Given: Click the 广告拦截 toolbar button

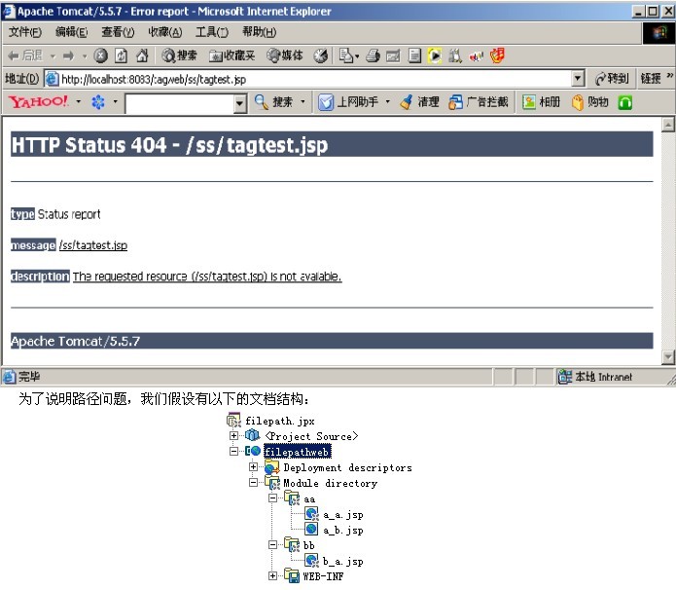Looking at the screenshot, I should (x=479, y=102).
